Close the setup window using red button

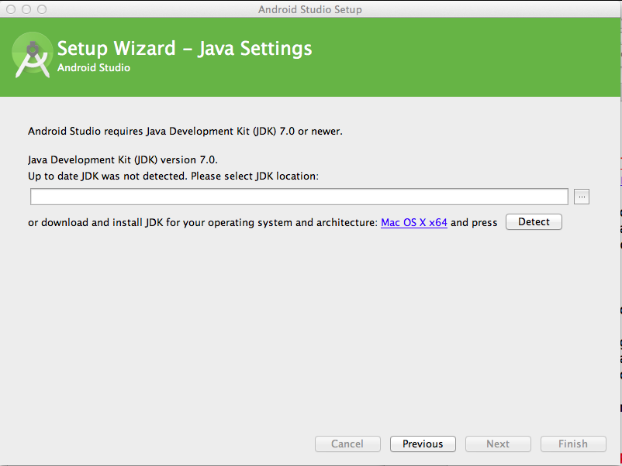pos(11,9)
